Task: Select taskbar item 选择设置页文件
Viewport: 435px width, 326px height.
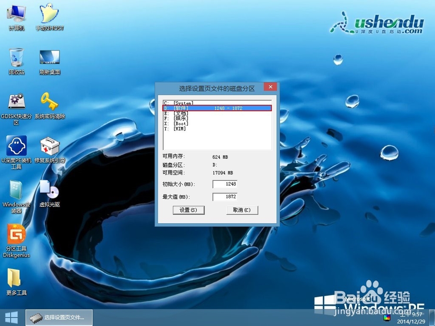Action: pyautogui.click(x=59, y=317)
